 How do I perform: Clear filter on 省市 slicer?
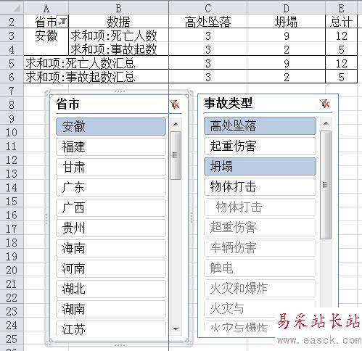175,104
